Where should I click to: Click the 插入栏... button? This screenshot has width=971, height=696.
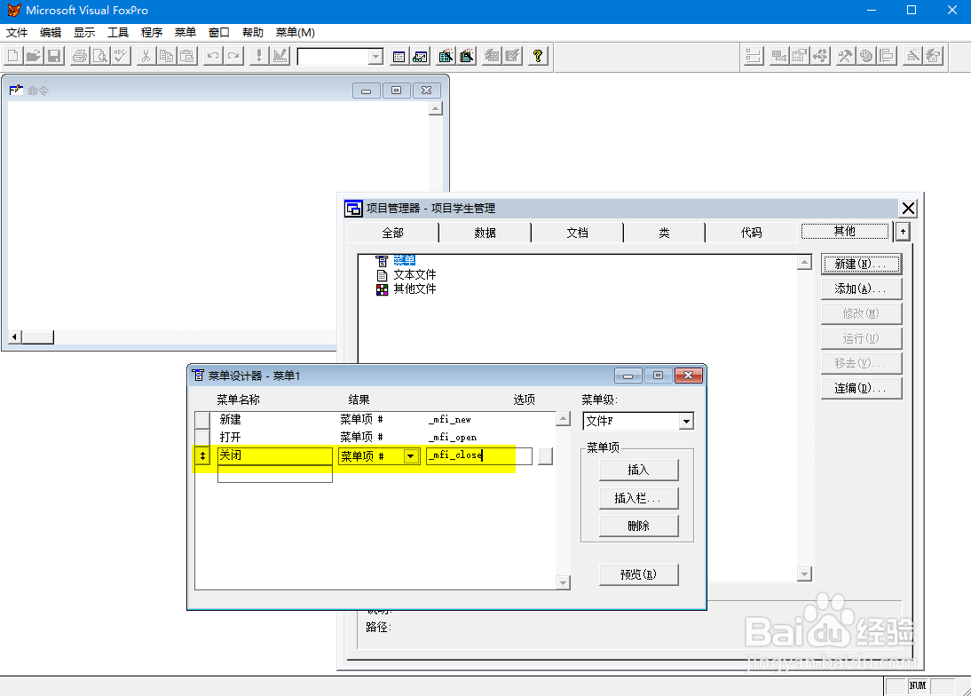(638, 498)
